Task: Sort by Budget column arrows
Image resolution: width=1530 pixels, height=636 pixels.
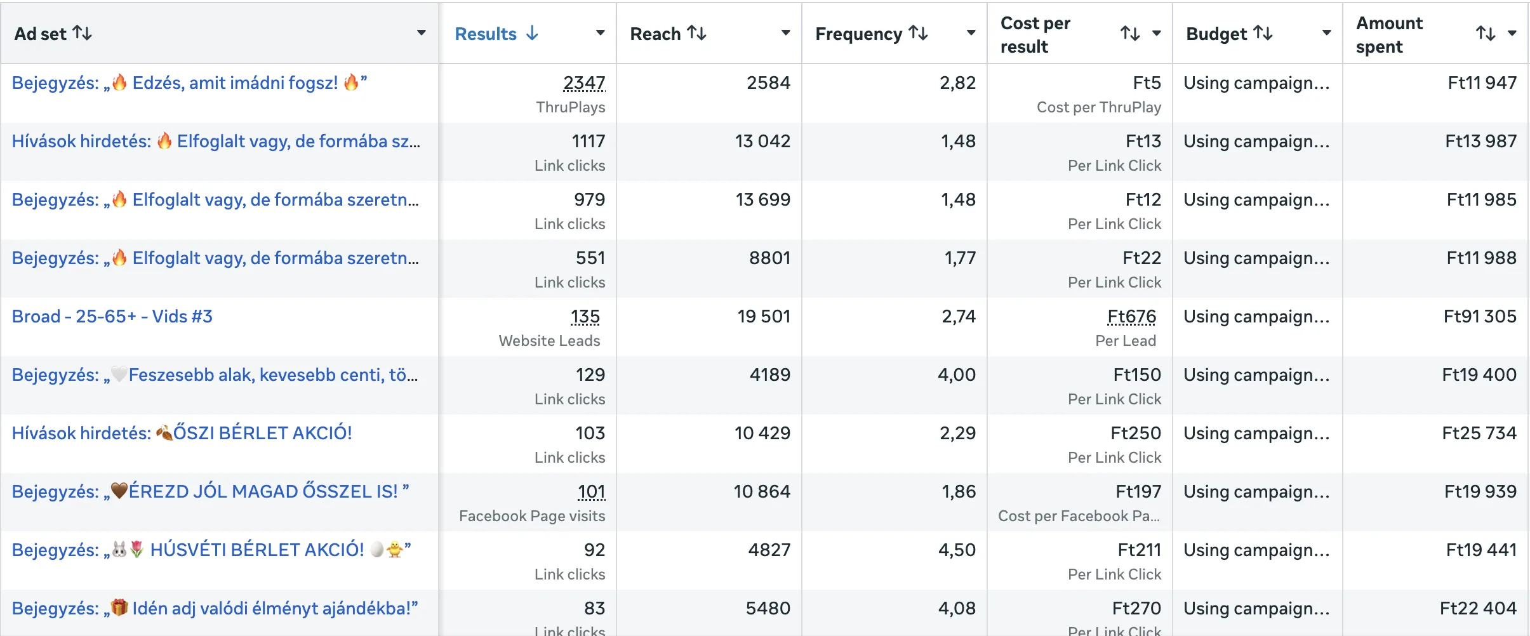Action: point(1263,33)
